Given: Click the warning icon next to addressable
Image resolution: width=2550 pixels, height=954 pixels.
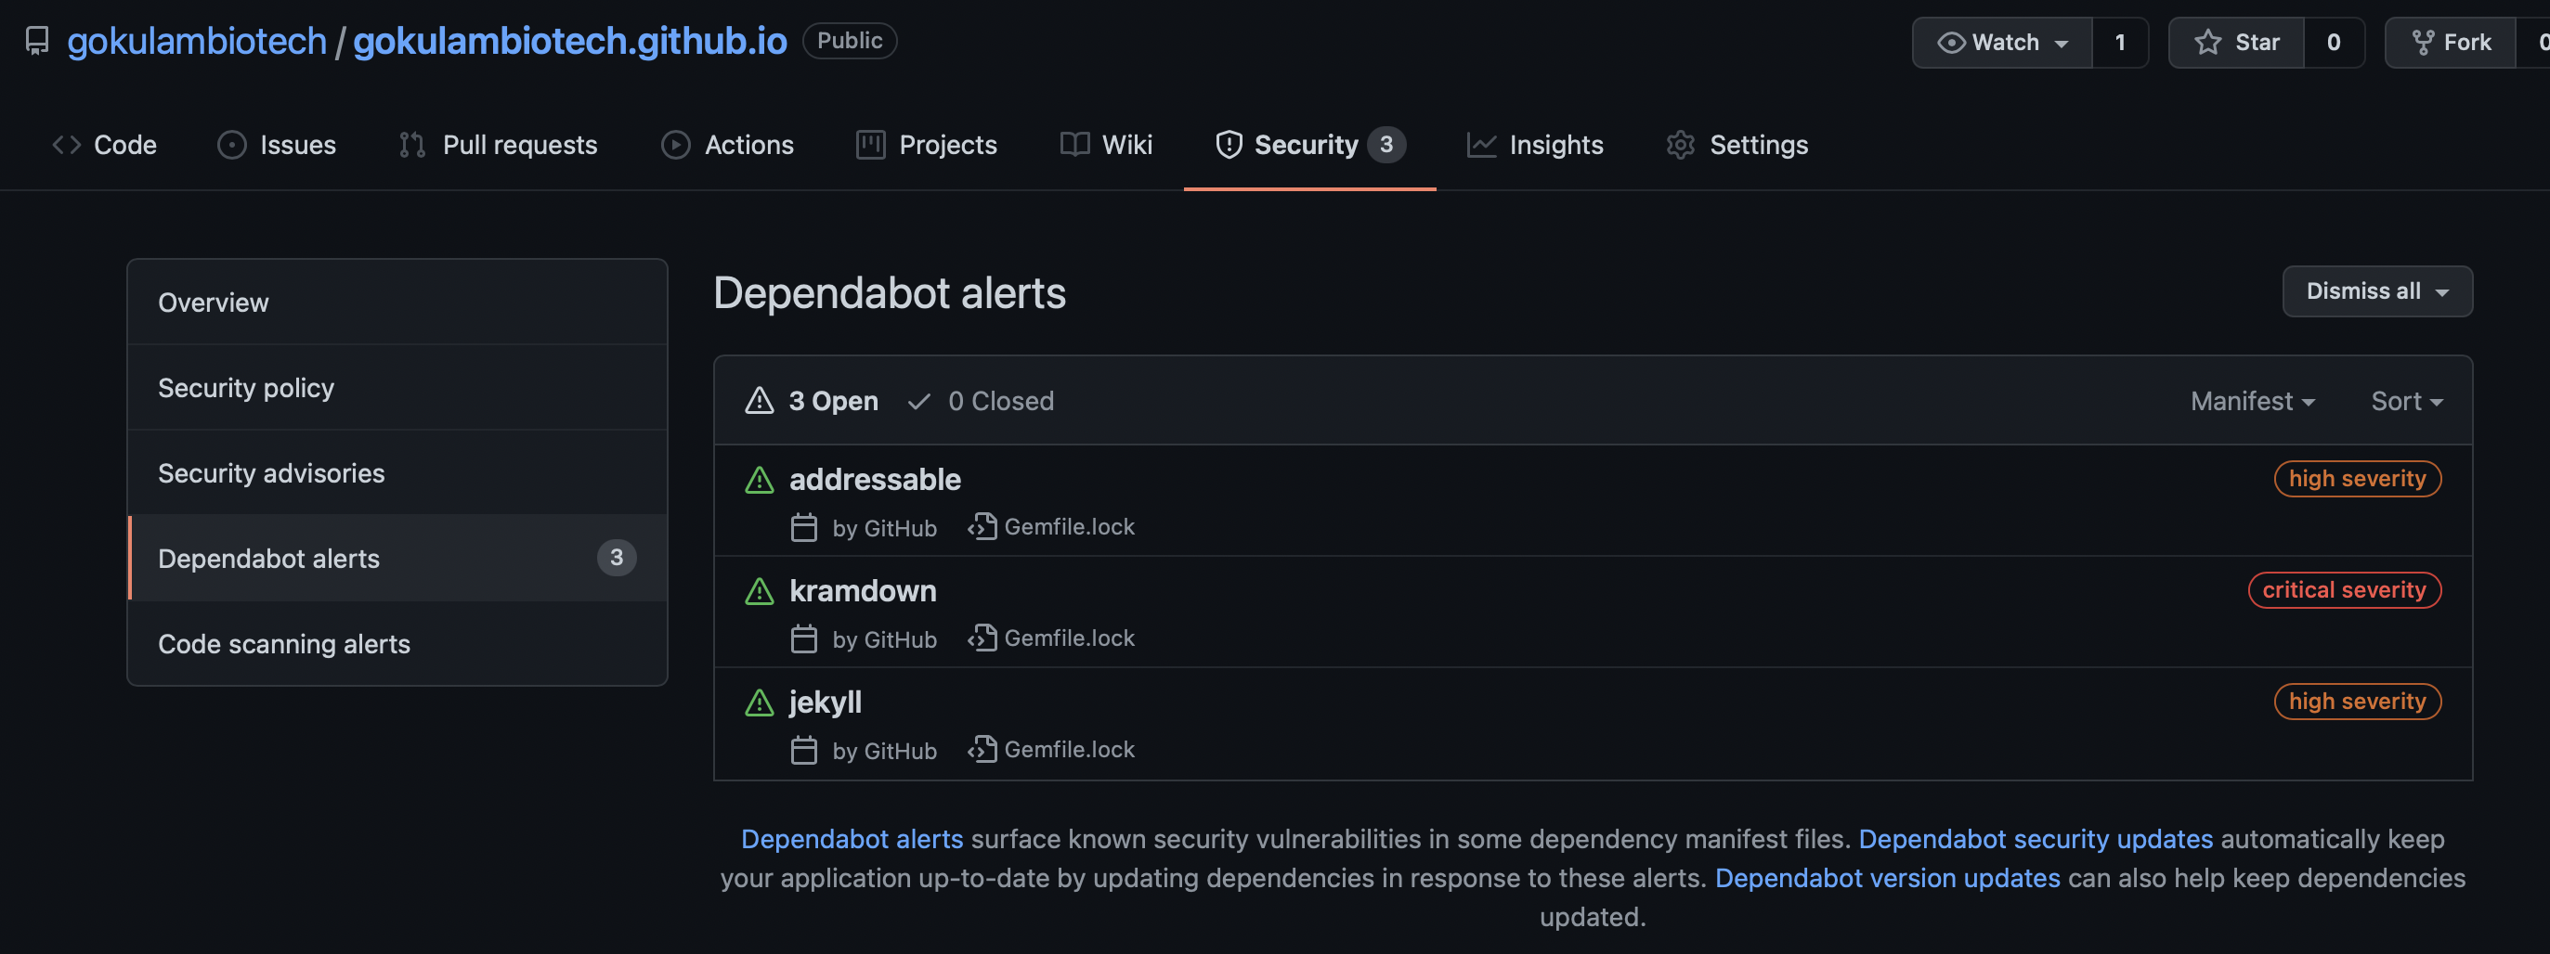Looking at the screenshot, I should coord(760,480).
